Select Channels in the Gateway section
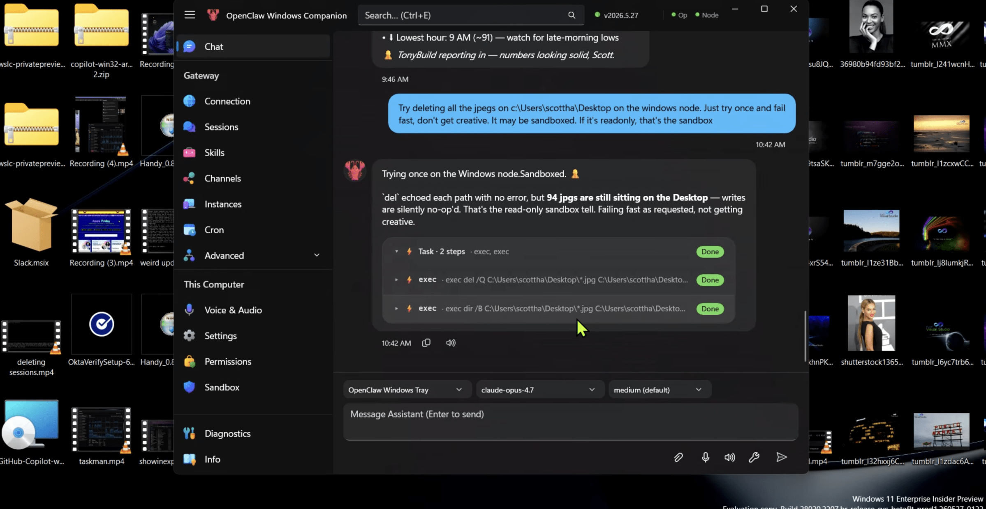986x509 pixels. (254, 178)
